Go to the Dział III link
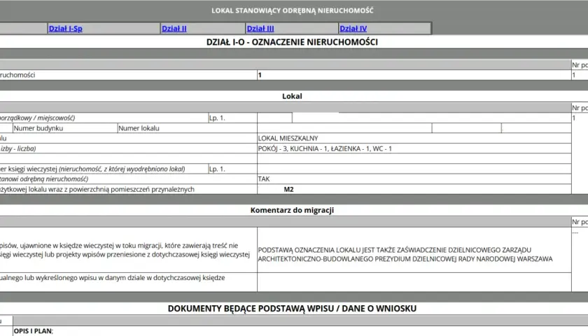588x336 pixels. click(260, 29)
